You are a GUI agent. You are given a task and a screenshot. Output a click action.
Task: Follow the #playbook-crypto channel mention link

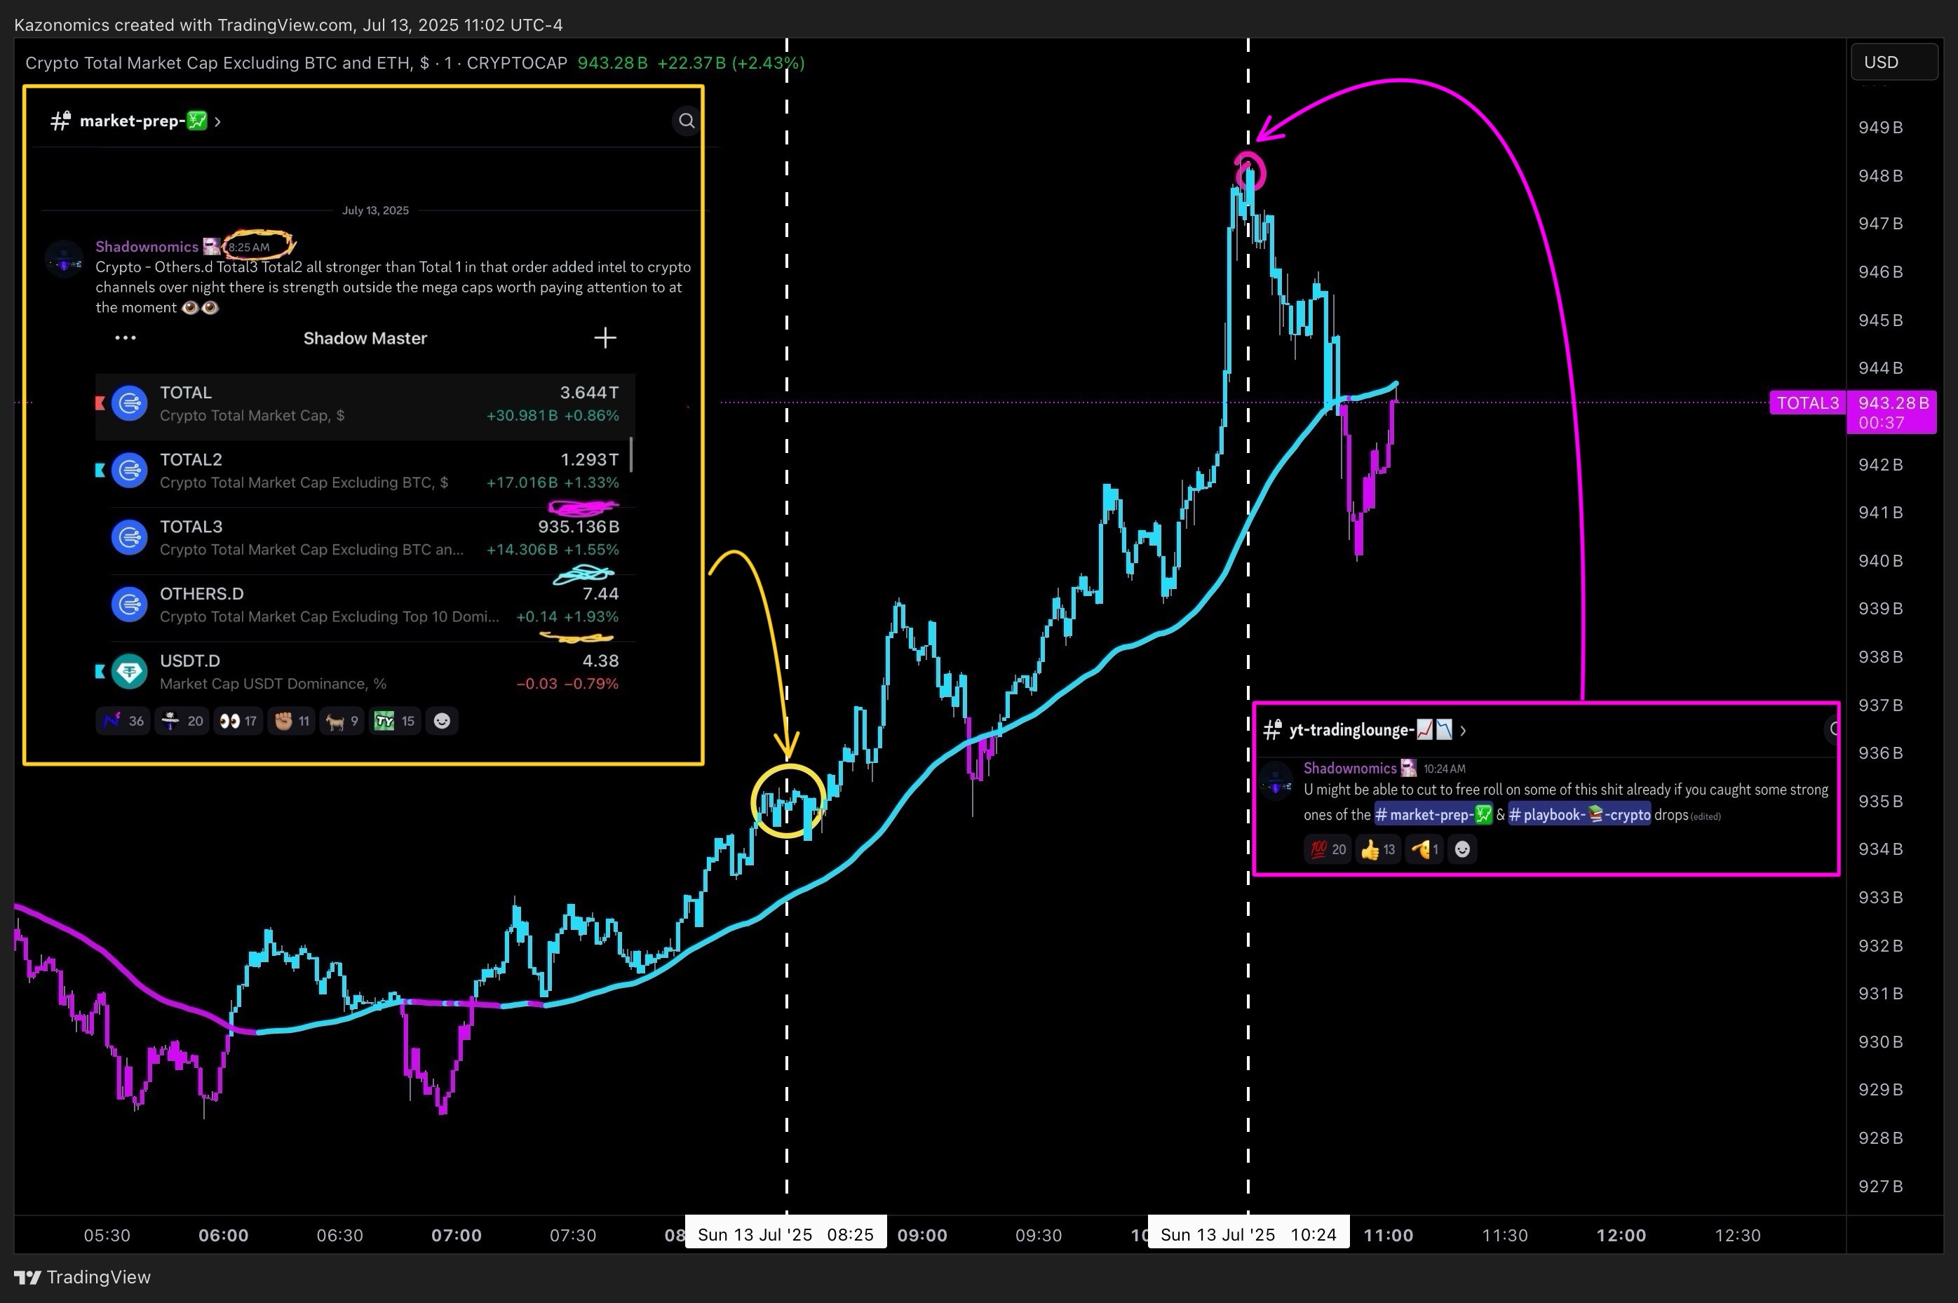[x=1580, y=814]
